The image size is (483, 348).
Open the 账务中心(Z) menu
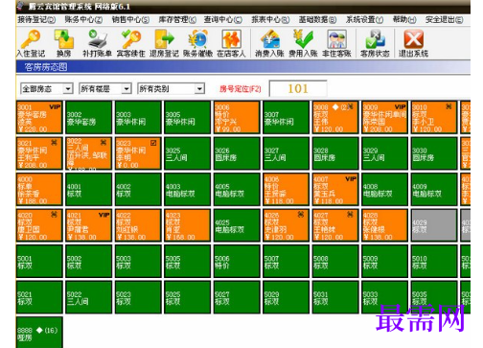pyautogui.click(x=83, y=20)
